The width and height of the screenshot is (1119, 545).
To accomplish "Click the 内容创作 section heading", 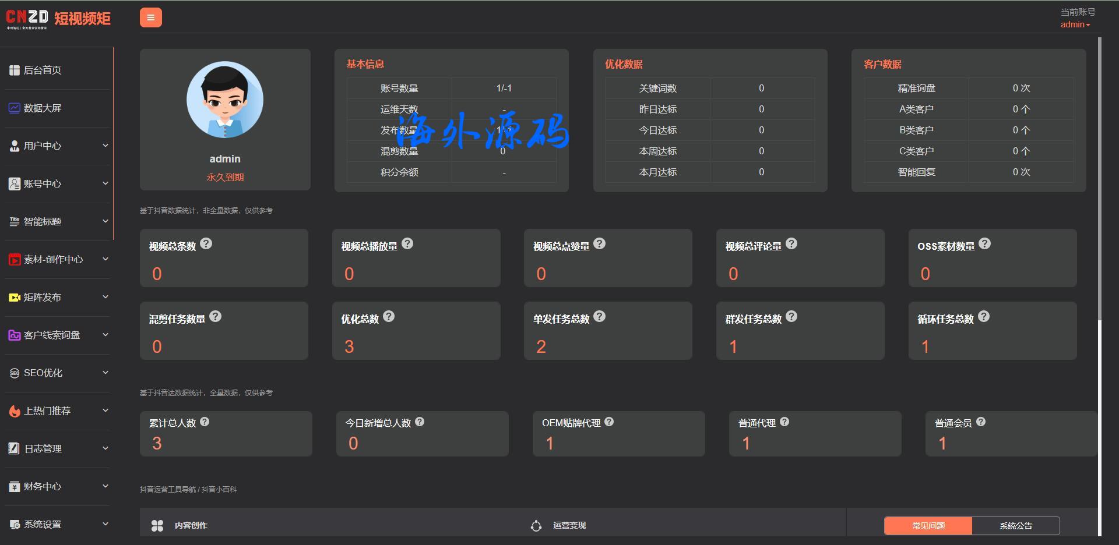I will [x=191, y=525].
